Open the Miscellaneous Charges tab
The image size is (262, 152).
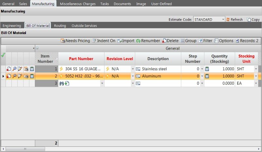click(x=78, y=4)
